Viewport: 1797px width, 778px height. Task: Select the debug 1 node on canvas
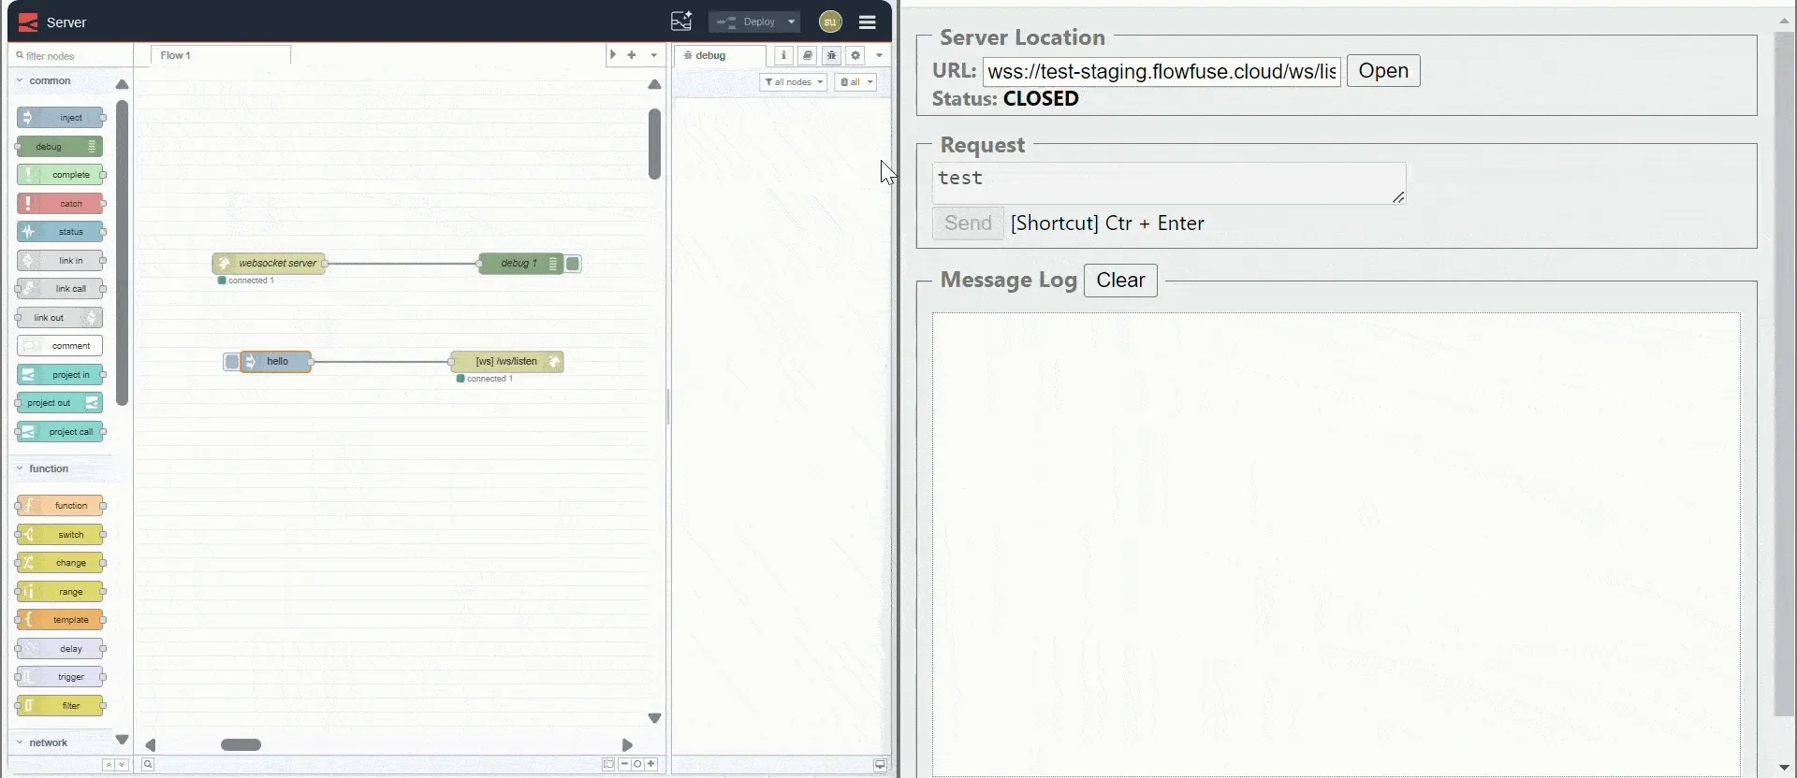521,264
